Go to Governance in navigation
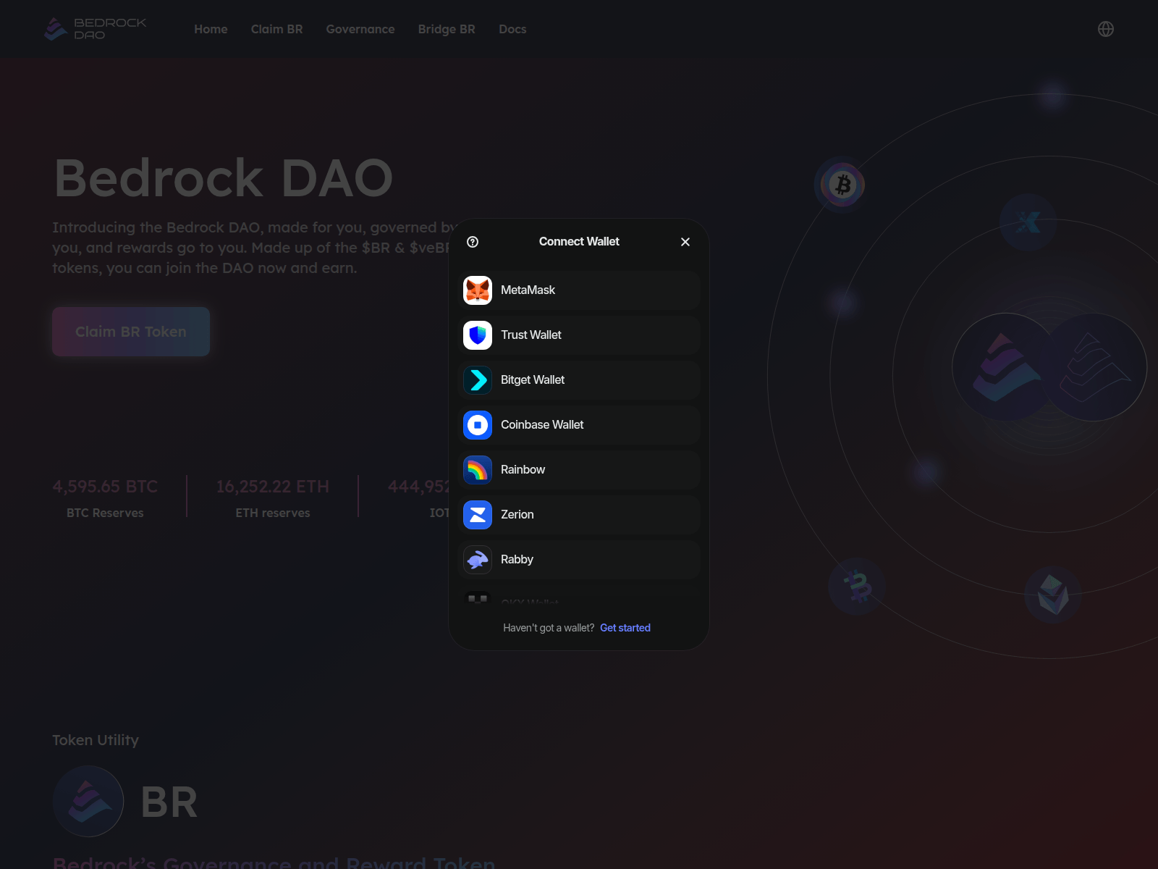 point(360,29)
